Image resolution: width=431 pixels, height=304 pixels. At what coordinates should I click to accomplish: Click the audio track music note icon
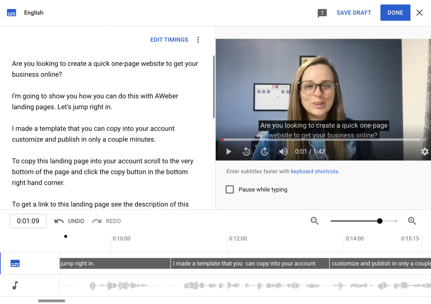(15, 285)
